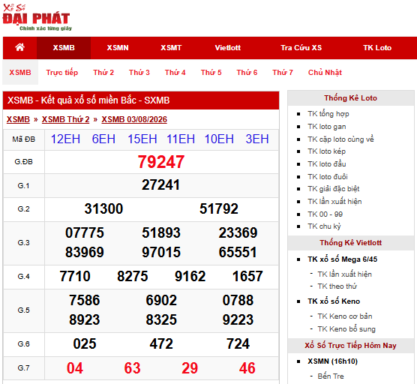Select the Thứ 5 sub-tab
The image size is (417, 384).
[x=211, y=73]
